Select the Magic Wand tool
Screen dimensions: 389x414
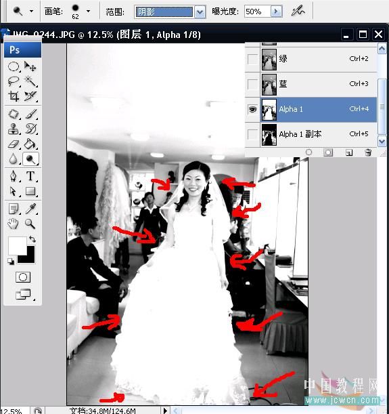30,81
